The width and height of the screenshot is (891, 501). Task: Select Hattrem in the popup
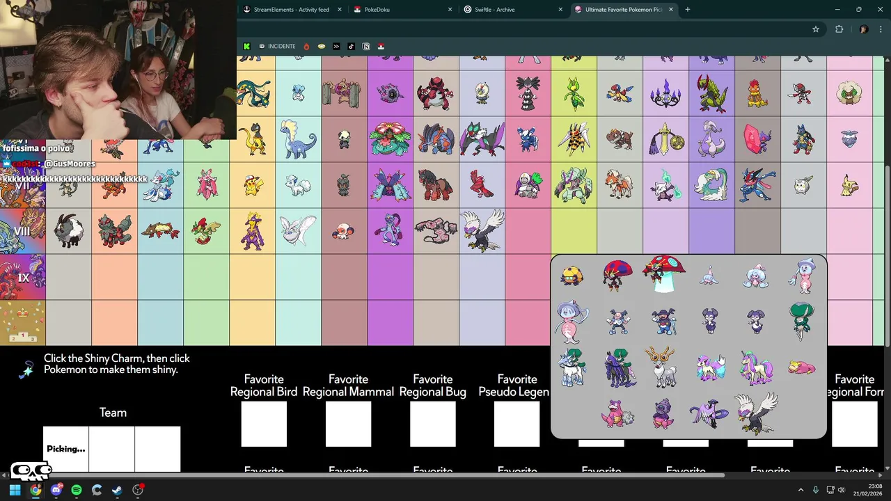point(755,276)
